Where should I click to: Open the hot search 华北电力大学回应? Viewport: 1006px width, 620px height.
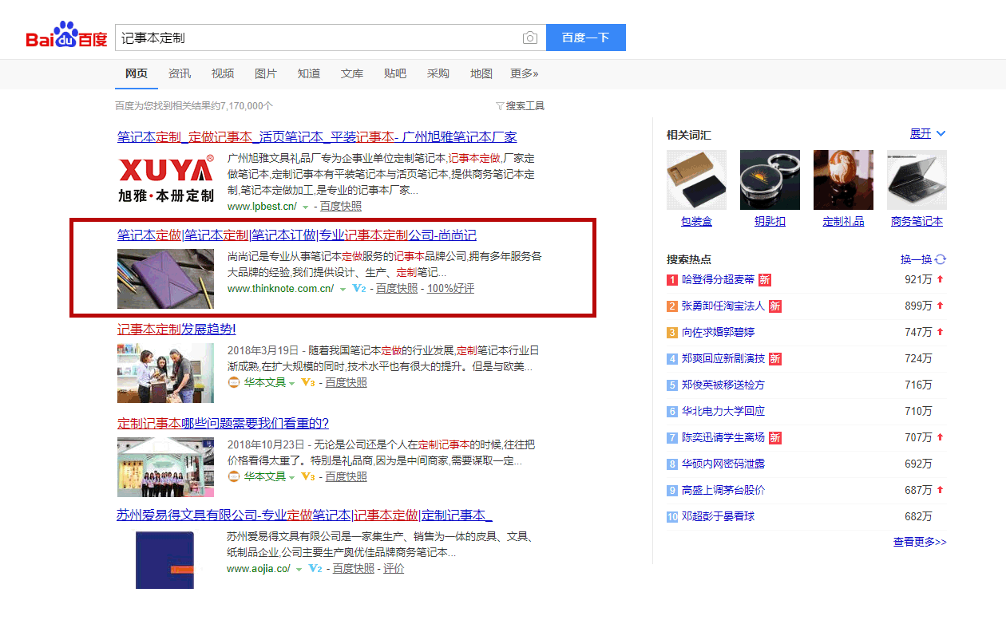coord(723,412)
